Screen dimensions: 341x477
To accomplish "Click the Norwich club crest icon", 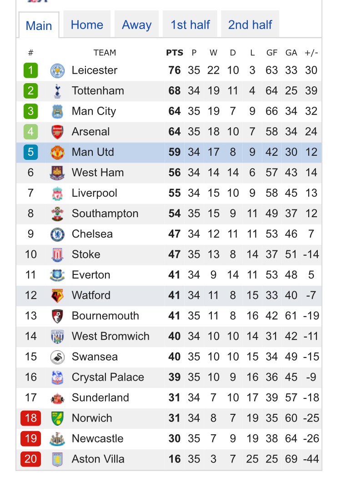I will pyautogui.click(x=57, y=418).
